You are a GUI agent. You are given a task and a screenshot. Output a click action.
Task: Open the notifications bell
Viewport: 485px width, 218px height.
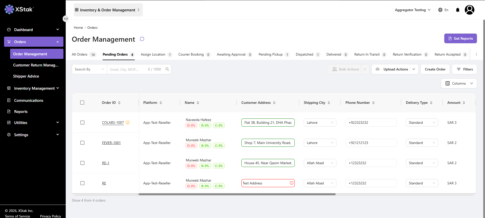point(458,10)
